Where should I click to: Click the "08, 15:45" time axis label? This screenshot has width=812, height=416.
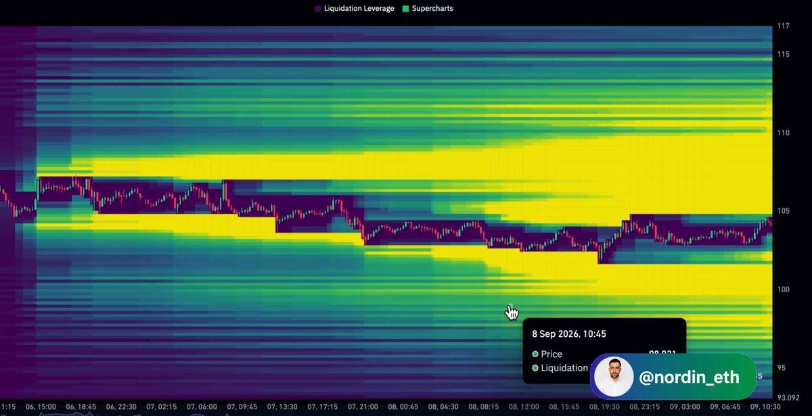pos(564,407)
